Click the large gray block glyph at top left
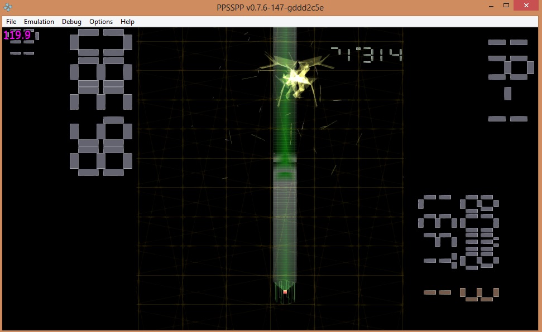The height and width of the screenshot is (332, 542). tap(101, 69)
